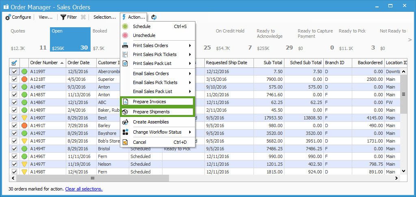The width and height of the screenshot is (416, 197).
Task: Click the Sub Total column header
Action: point(269,63)
